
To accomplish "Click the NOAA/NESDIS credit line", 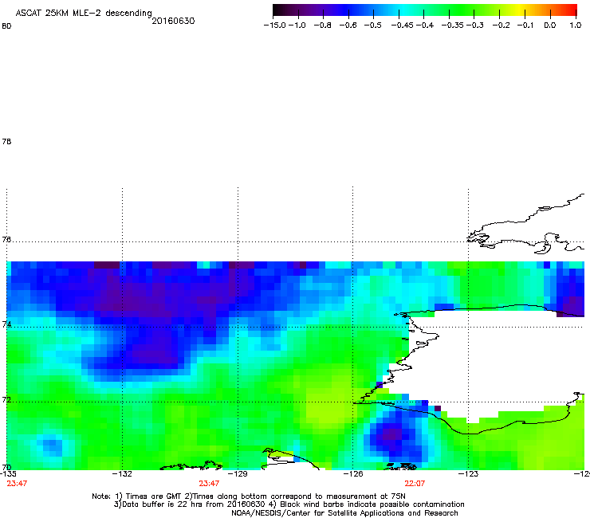I will (344, 513).
